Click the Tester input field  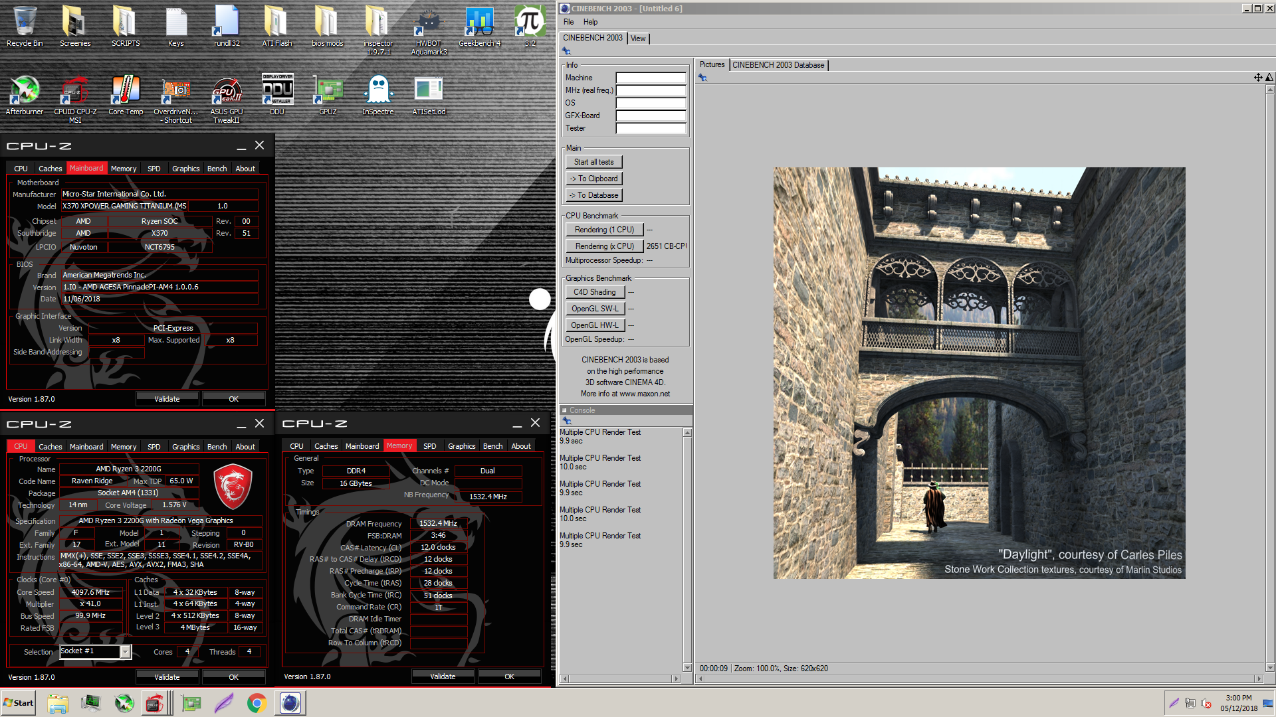click(651, 128)
